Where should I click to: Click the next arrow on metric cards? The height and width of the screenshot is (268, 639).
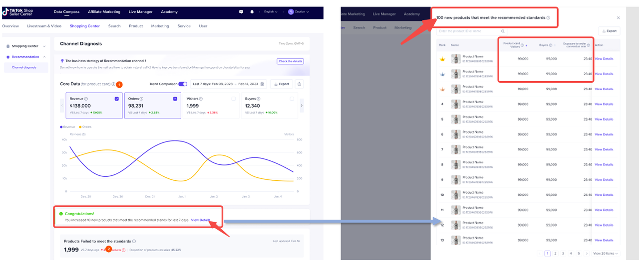tap(302, 106)
